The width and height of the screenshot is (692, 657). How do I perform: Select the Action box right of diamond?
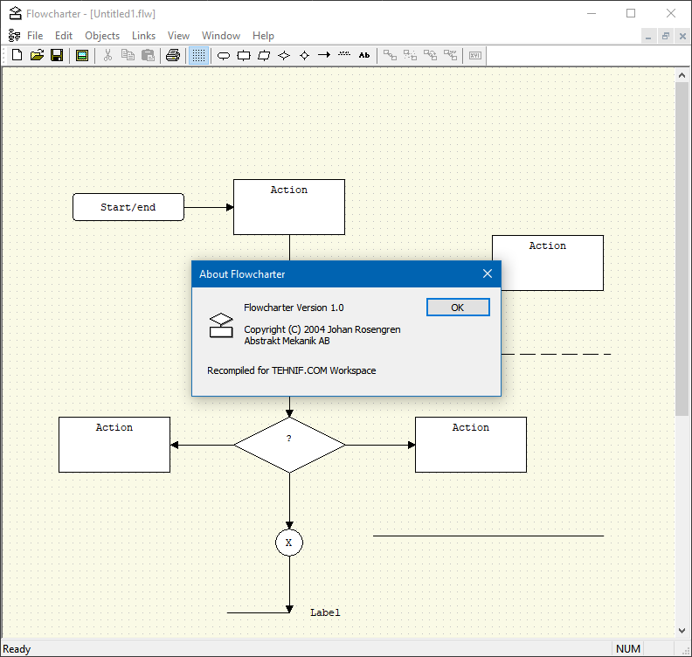(471, 445)
